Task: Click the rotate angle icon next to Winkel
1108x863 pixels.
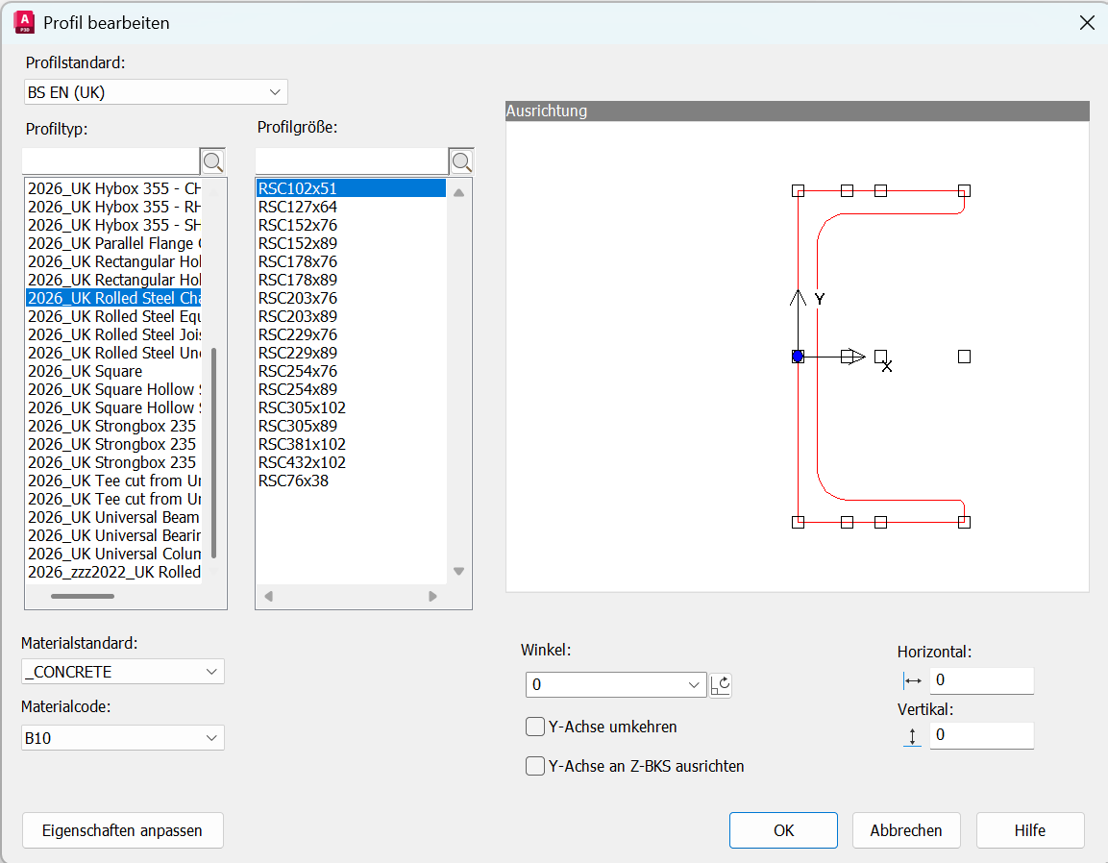Action: 721,685
